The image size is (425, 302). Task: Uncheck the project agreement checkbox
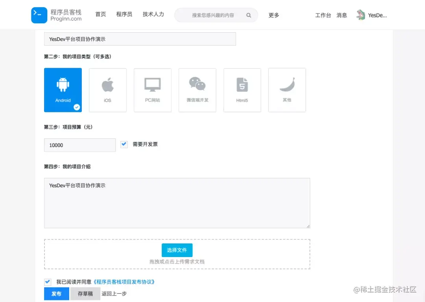pyautogui.click(x=48, y=281)
